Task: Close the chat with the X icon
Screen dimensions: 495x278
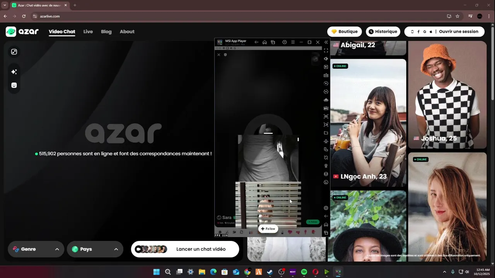Action: 218,55
